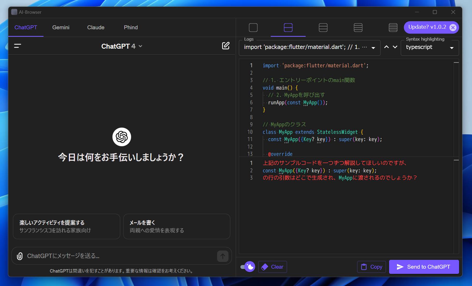Click the lower editor scrollbar
Screen dimensions: 472x286
click(x=456, y=206)
